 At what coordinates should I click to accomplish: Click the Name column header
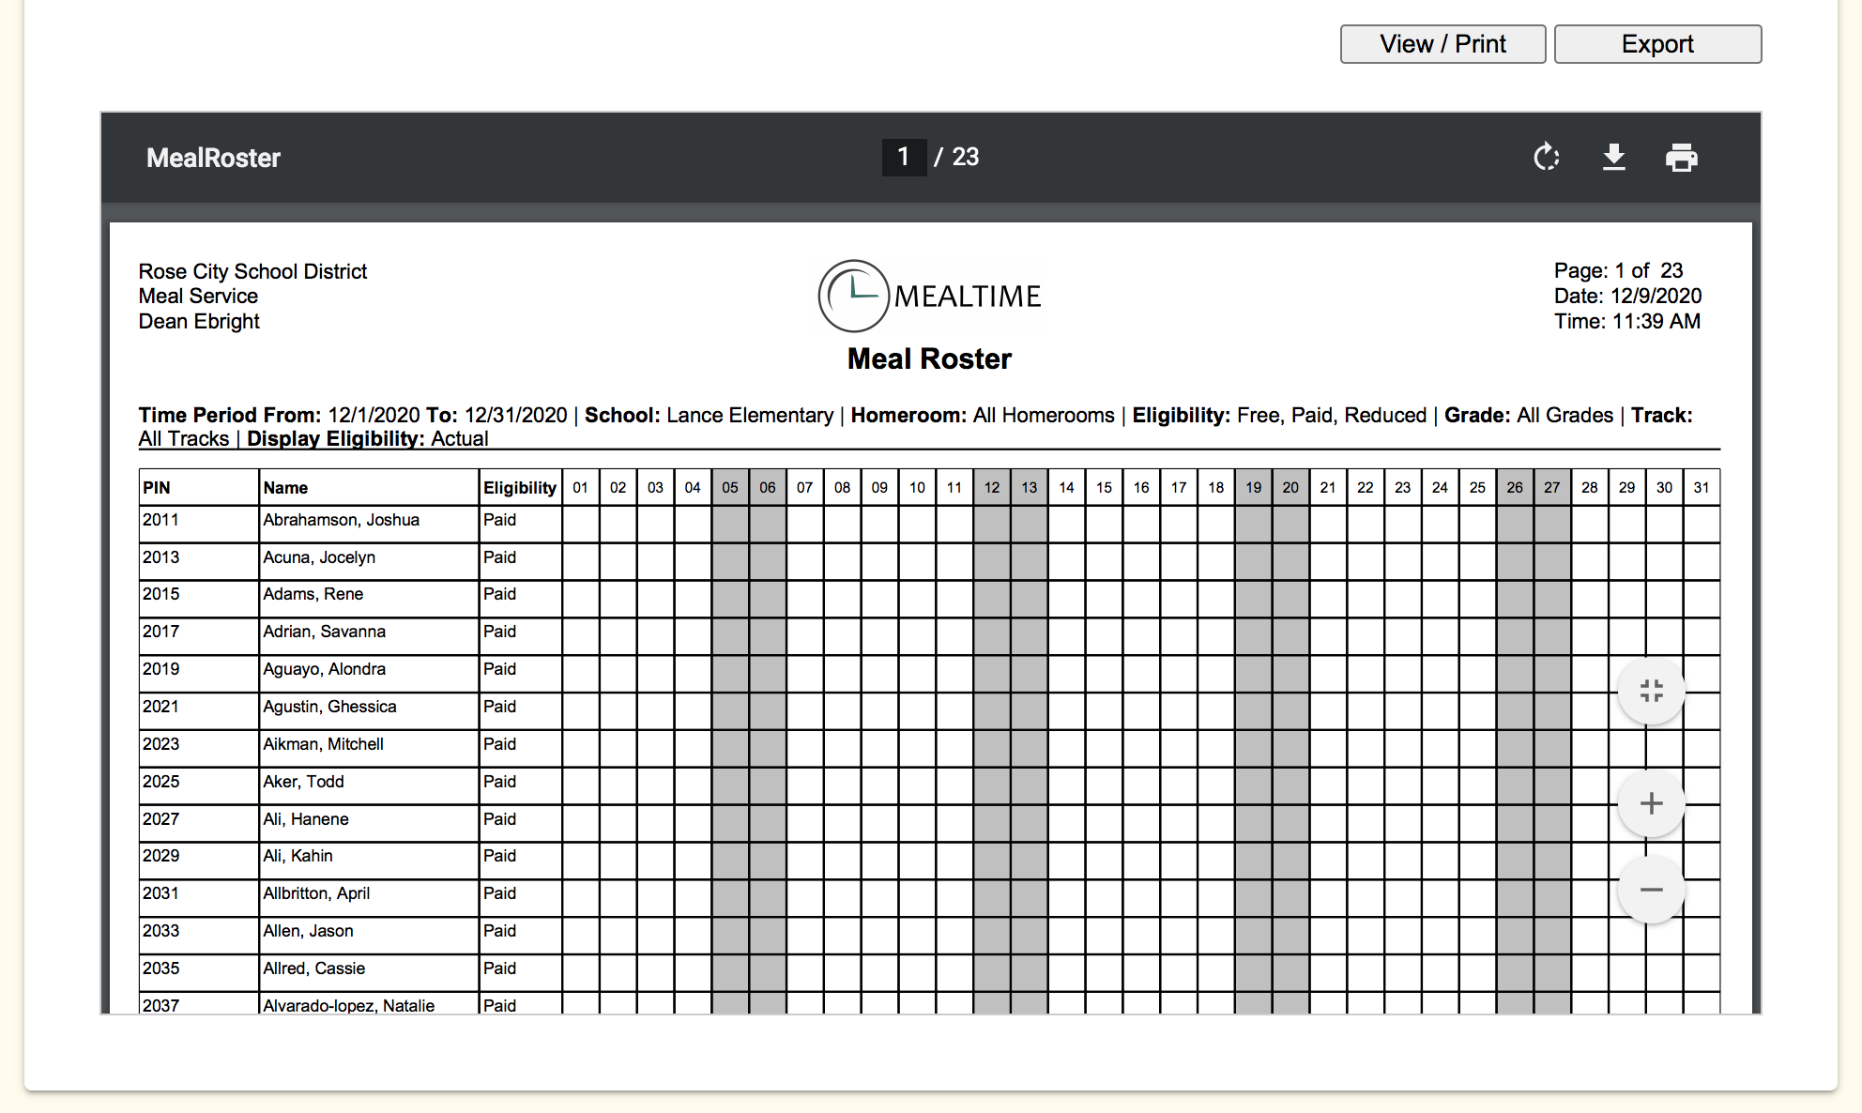click(285, 488)
